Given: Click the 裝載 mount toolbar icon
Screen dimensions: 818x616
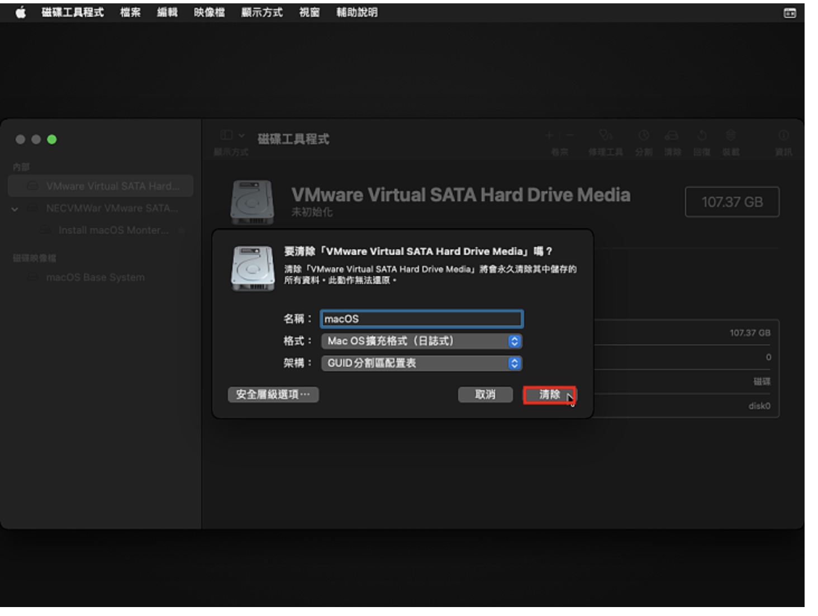Looking at the screenshot, I should tap(730, 135).
